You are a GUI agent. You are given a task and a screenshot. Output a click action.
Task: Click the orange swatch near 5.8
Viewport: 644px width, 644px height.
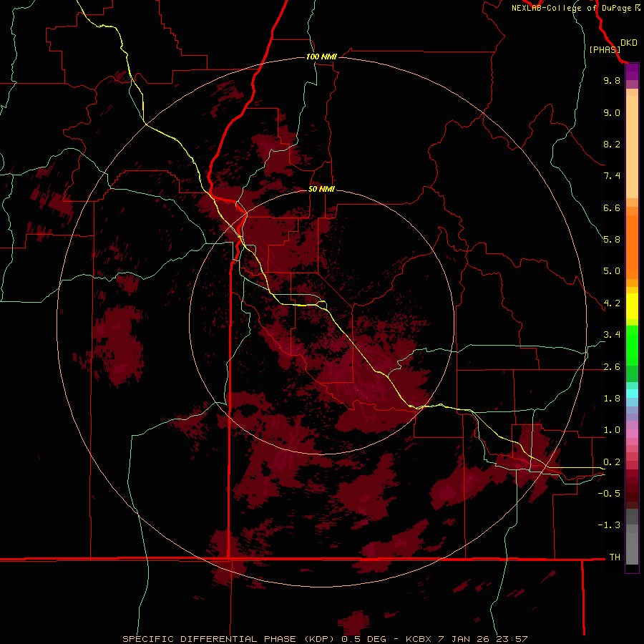[x=632, y=246]
